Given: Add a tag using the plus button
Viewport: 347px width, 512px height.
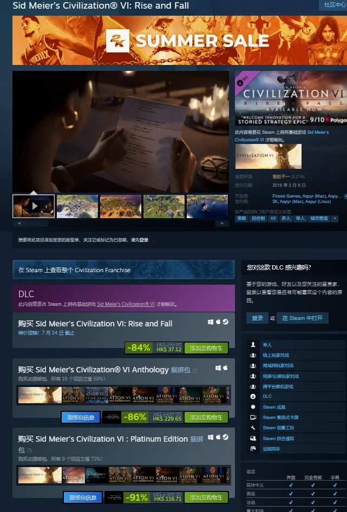Looking at the screenshot, I should pos(335,219).
